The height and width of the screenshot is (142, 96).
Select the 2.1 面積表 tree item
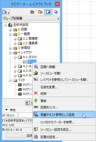[30, 39]
